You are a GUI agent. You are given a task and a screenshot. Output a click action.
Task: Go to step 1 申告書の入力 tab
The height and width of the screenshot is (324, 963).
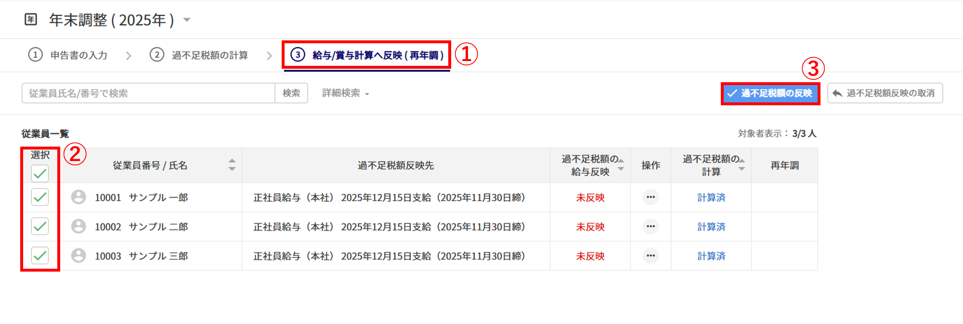(x=68, y=55)
